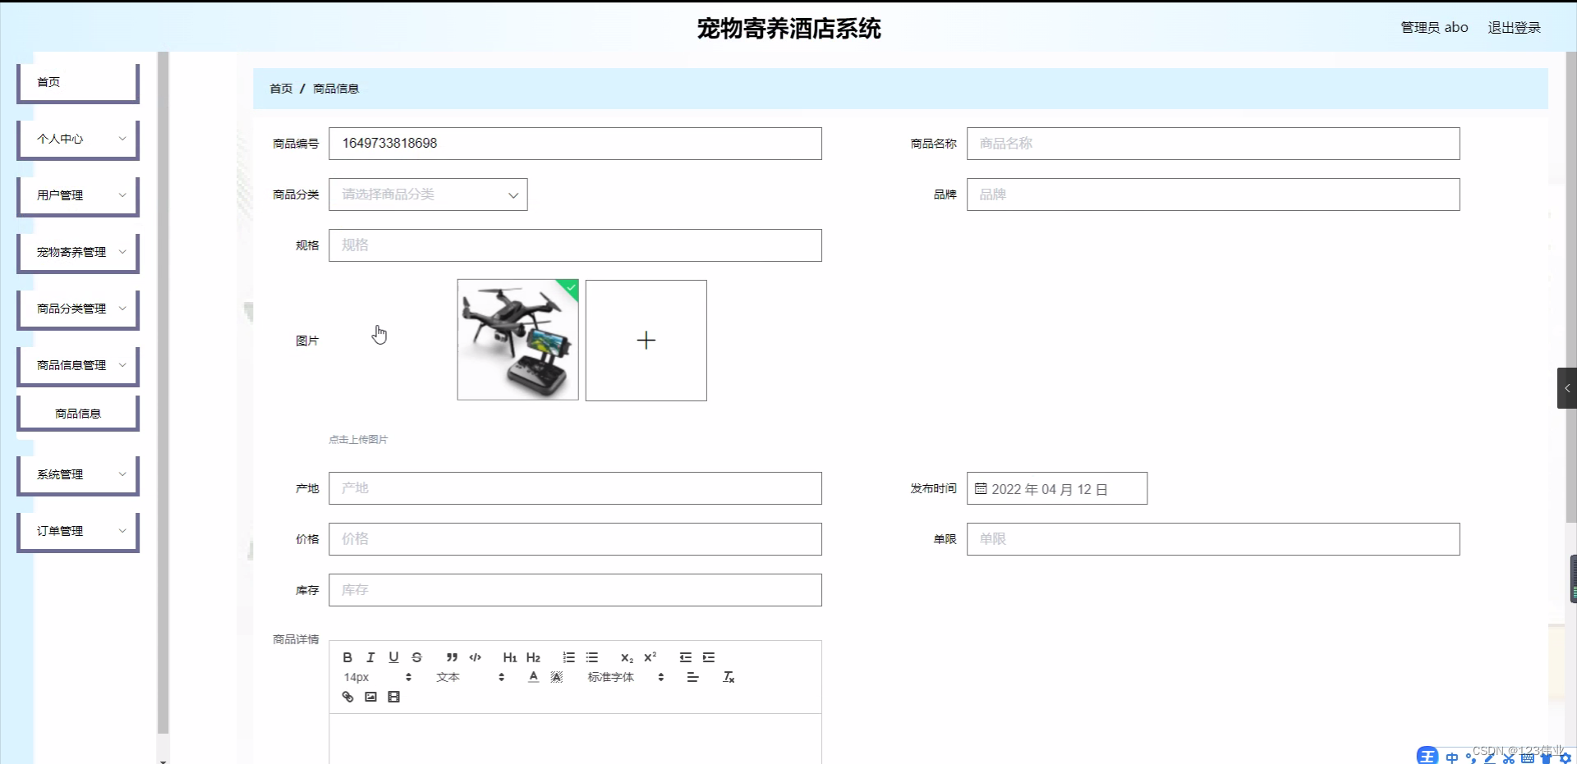Apply strikethrough formatting in the editor

pos(416,657)
